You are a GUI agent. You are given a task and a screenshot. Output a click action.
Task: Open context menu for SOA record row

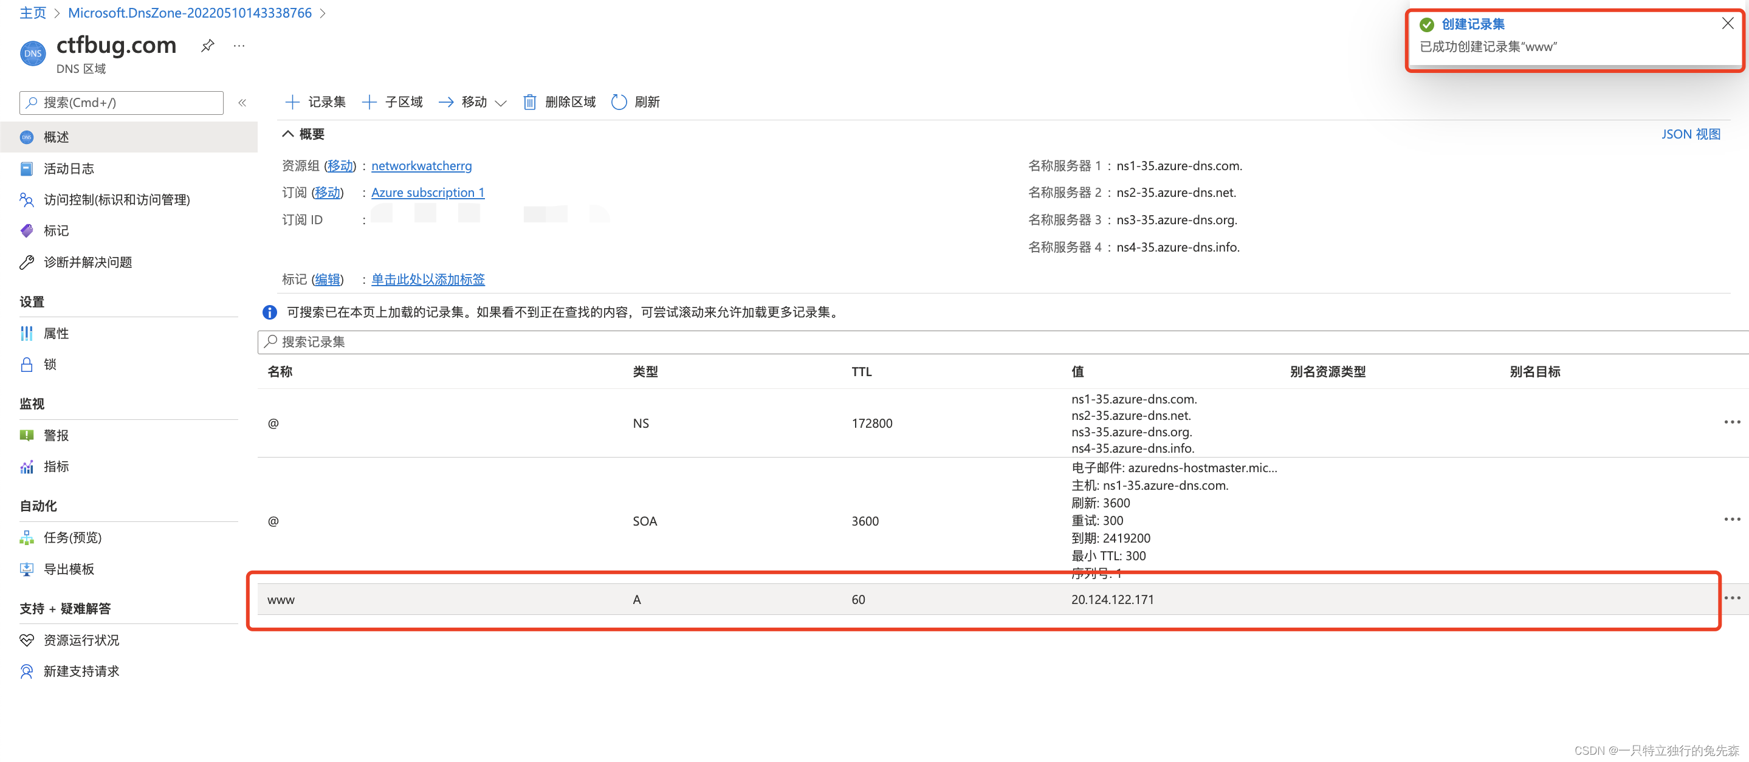1732,520
